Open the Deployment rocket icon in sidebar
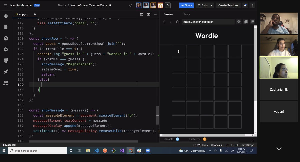 [x=6, y=72]
